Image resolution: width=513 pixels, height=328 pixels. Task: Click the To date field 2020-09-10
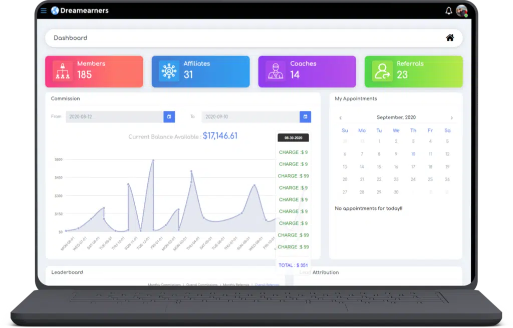click(x=250, y=116)
